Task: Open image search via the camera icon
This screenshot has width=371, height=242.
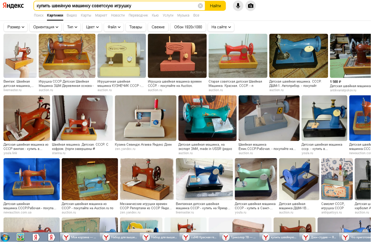Action: pos(251,6)
